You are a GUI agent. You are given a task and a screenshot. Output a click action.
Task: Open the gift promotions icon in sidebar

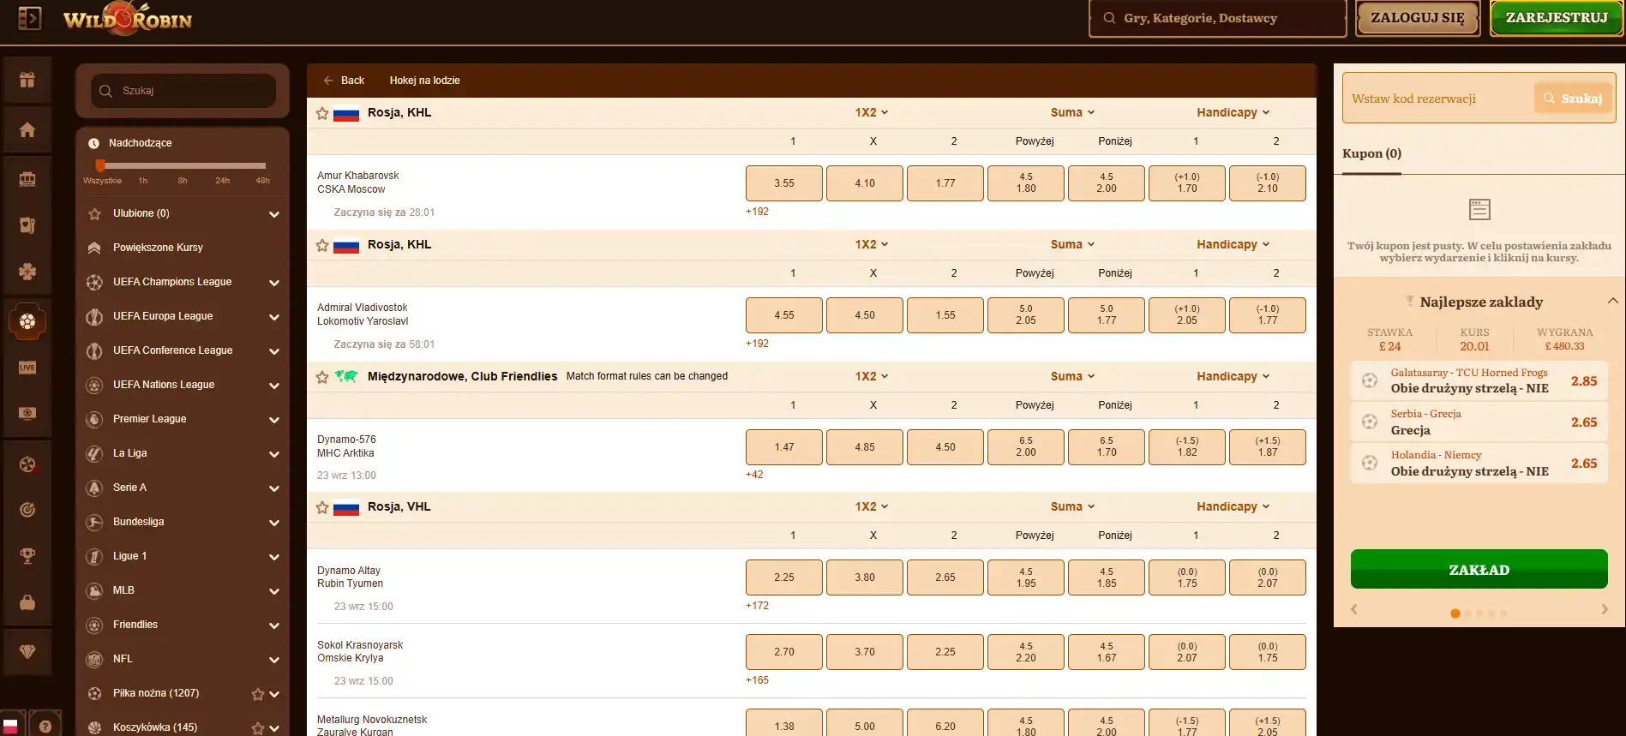point(27,80)
